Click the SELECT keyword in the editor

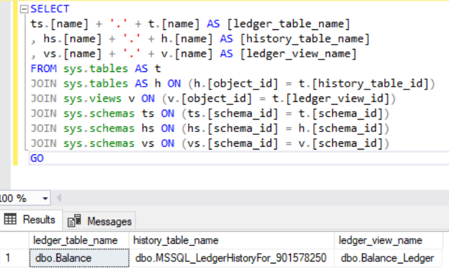[50, 9]
